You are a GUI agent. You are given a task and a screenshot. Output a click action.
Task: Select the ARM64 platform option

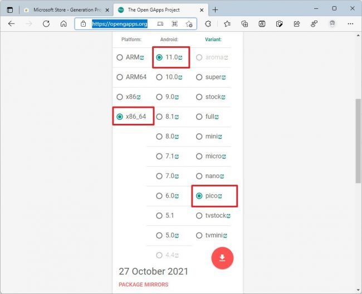(x=120, y=77)
